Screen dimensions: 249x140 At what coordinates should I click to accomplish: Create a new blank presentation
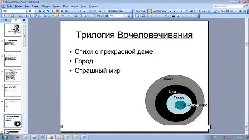(3, 16)
